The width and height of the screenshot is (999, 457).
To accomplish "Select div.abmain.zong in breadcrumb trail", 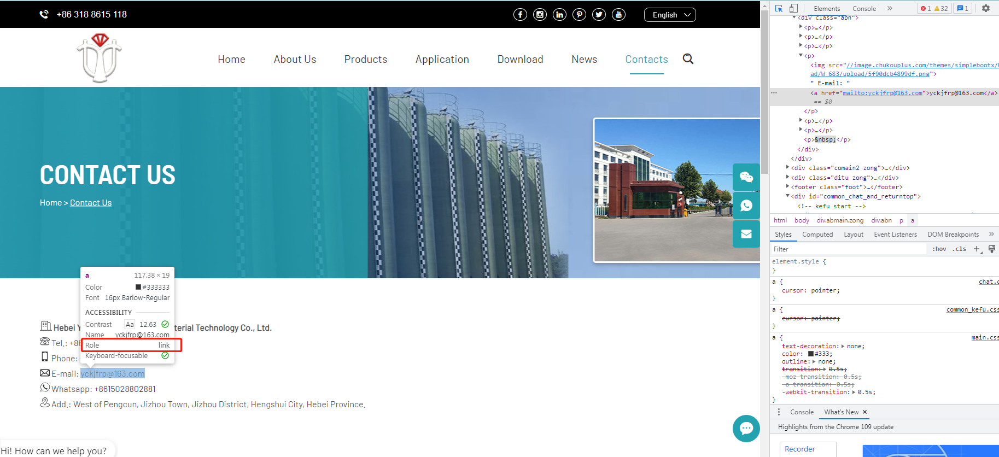I will click(840, 220).
